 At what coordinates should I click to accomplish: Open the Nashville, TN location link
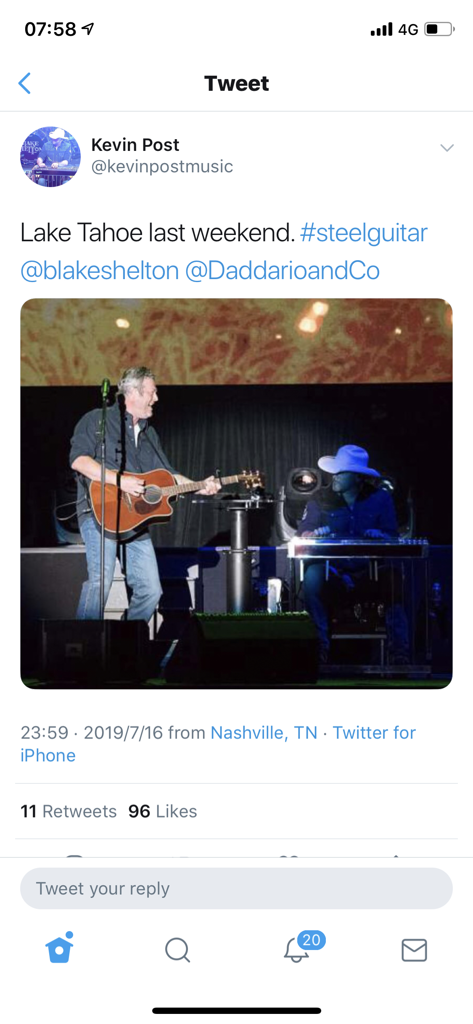coord(264,733)
